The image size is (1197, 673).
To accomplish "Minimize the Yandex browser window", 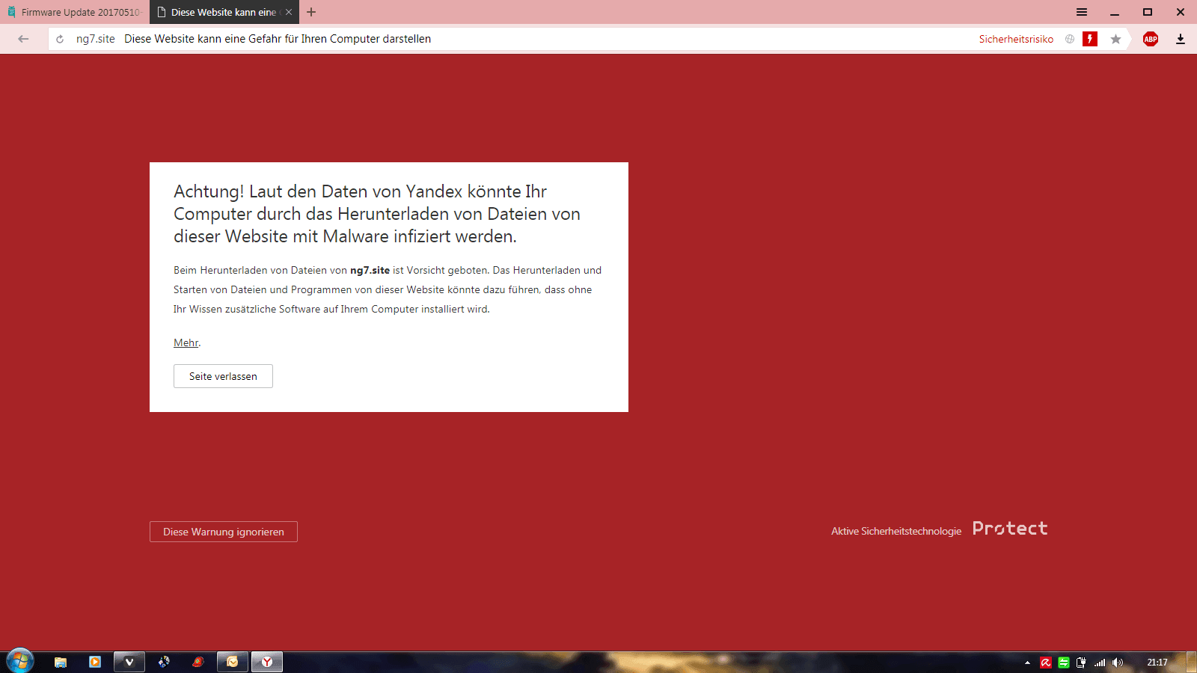I will [x=1115, y=12].
